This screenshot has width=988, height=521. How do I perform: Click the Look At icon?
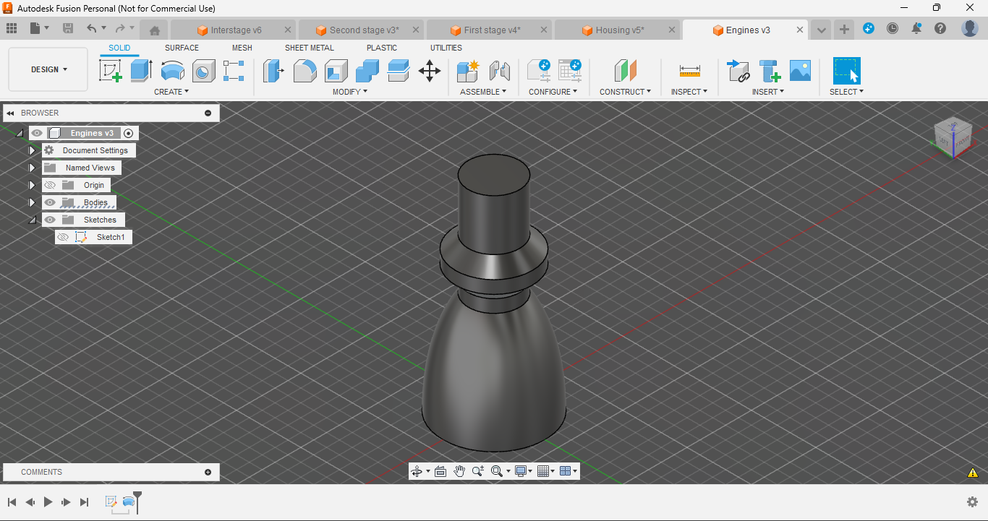[440, 471]
